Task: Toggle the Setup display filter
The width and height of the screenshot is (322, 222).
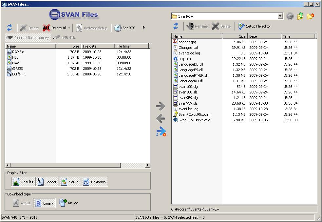Action: tap(70, 182)
